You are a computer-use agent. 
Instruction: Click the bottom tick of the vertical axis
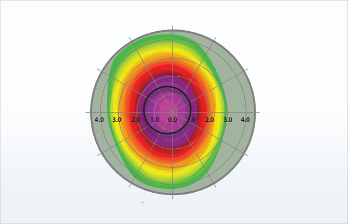(x=173, y=197)
